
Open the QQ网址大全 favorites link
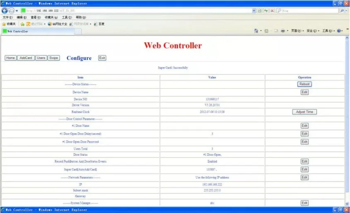point(57,24)
